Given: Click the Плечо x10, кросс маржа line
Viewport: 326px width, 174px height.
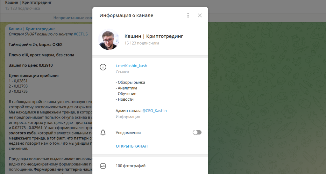Looking at the screenshot, I should point(41,55).
